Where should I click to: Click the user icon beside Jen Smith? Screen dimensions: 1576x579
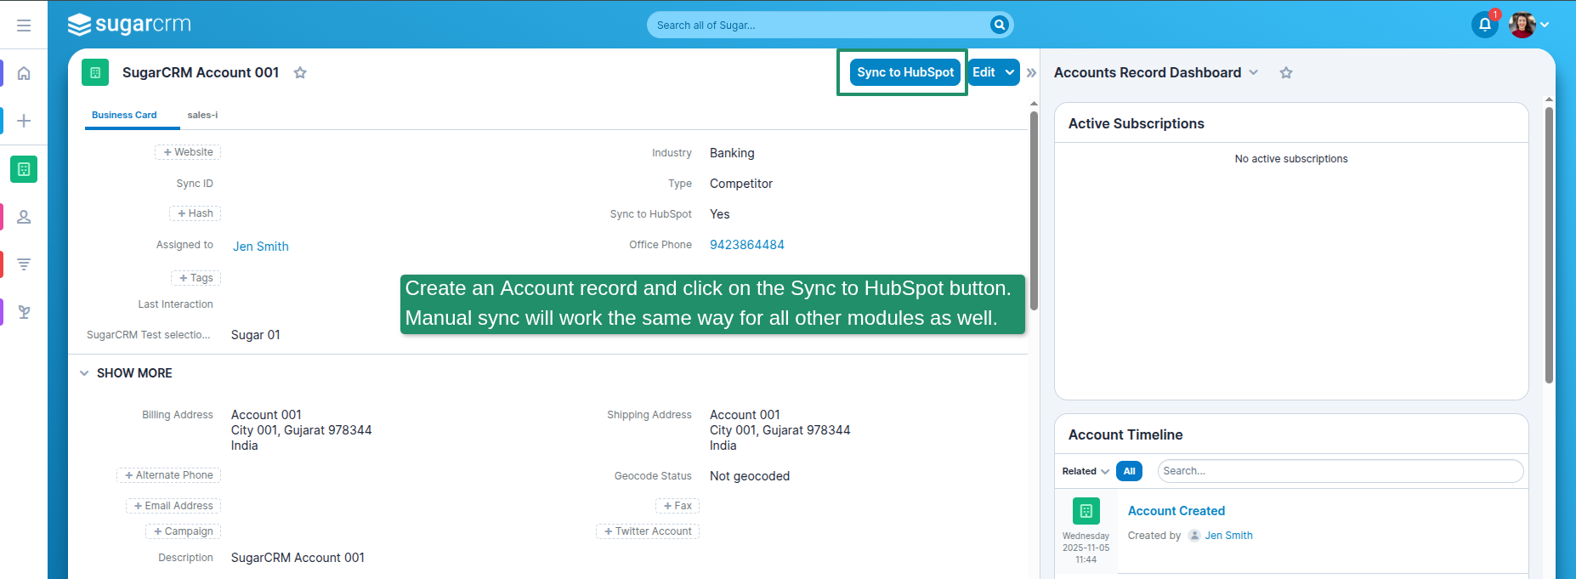coord(1194,536)
